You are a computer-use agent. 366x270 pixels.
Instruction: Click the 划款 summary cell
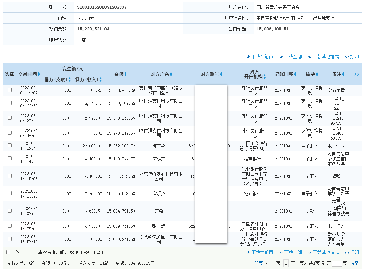pyautogui.click(x=310, y=211)
